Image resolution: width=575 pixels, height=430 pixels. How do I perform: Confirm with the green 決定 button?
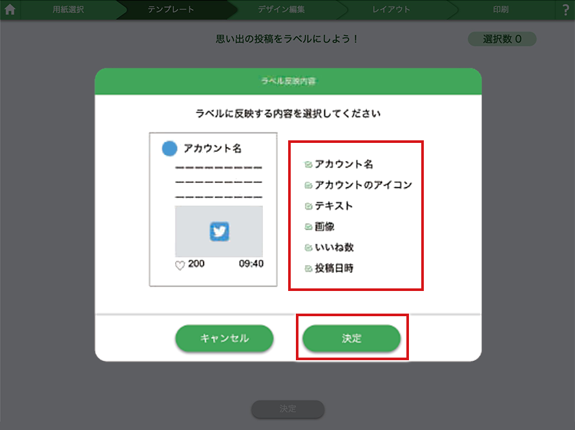351,338
